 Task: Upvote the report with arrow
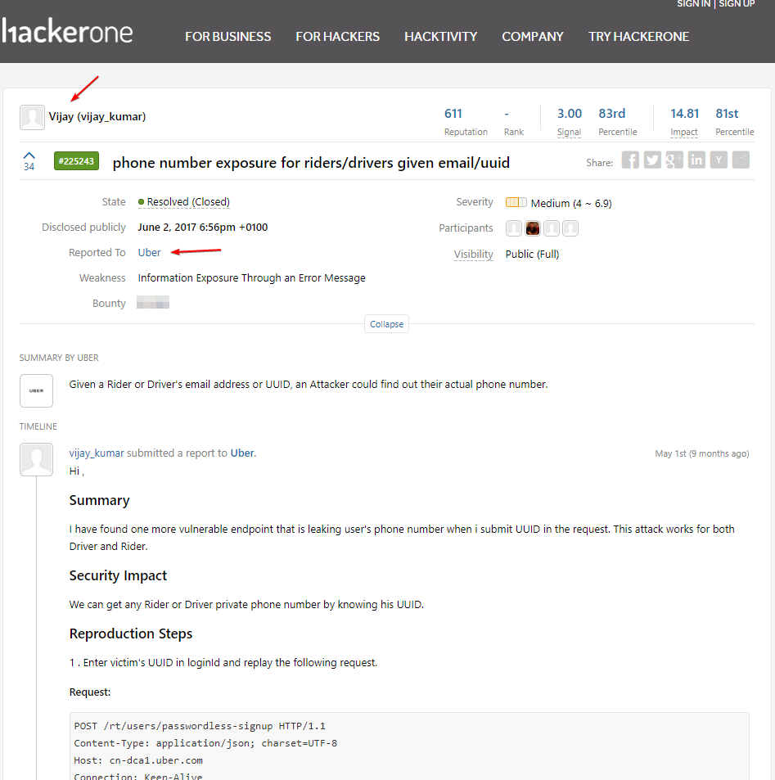(x=29, y=156)
